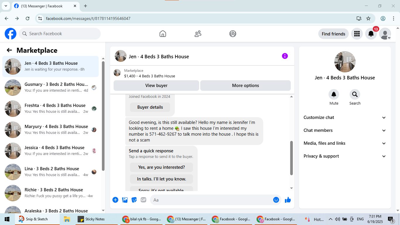Click the Search Facebook field

coord(60,34)
